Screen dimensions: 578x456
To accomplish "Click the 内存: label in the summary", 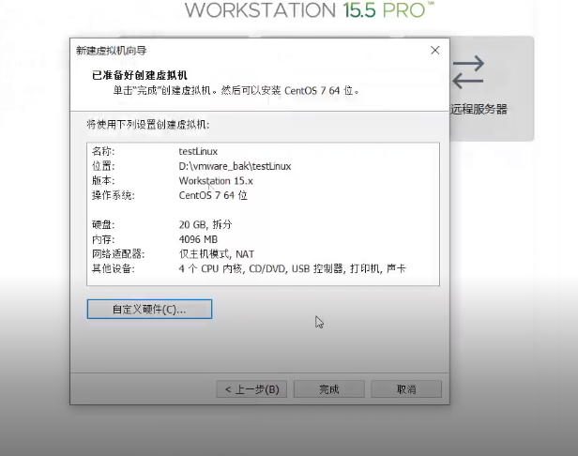I will pos(103,239).
